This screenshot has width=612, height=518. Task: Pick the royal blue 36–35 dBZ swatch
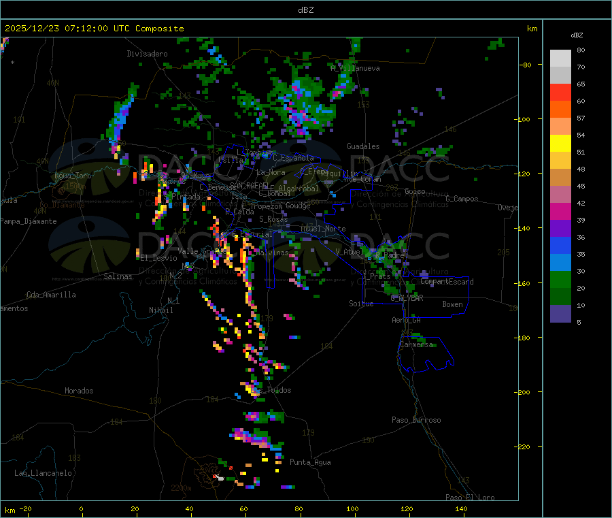560,245
